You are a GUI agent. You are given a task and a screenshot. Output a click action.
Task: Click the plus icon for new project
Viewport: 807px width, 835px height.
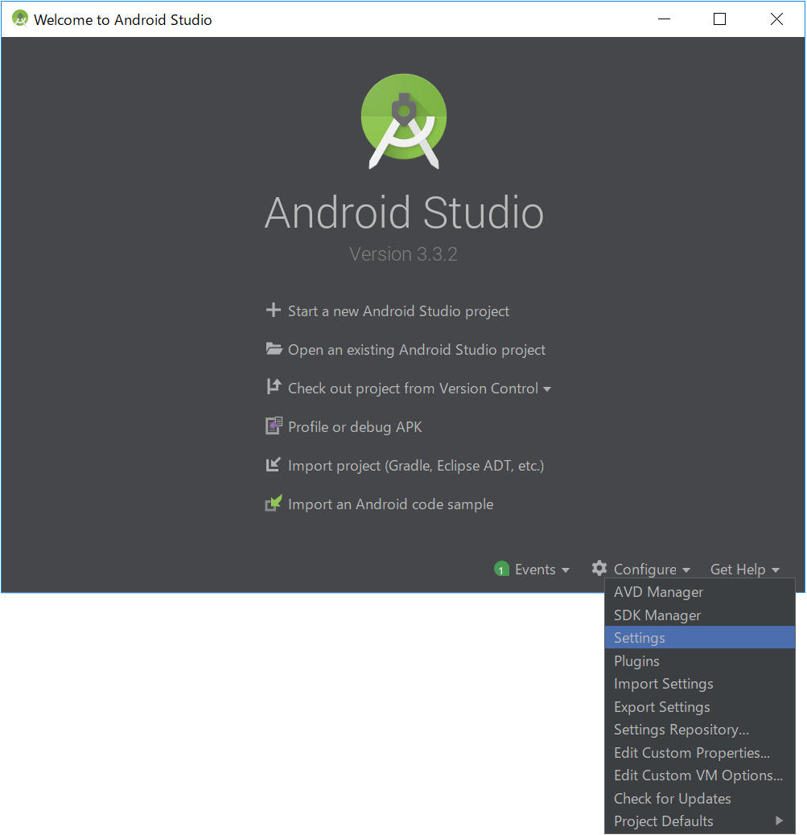(x=274, y=310)
